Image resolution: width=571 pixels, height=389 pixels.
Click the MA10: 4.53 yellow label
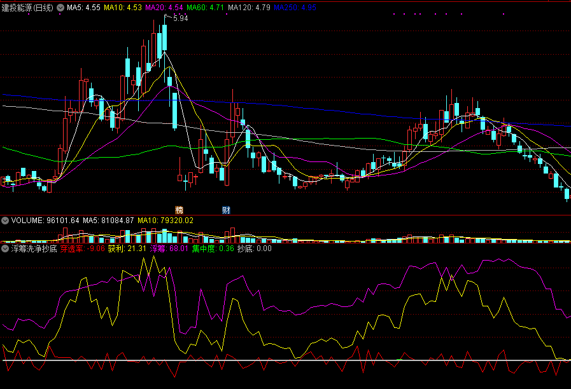(x=123, y=8)
